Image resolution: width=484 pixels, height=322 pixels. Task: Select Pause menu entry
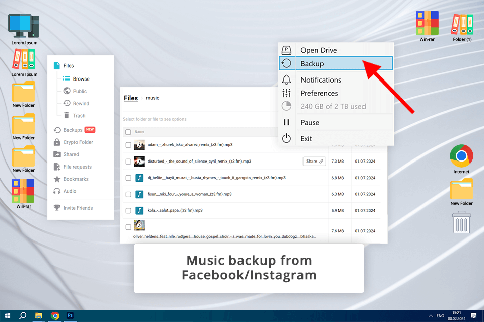pyautogui.click(x=336, y=122)
